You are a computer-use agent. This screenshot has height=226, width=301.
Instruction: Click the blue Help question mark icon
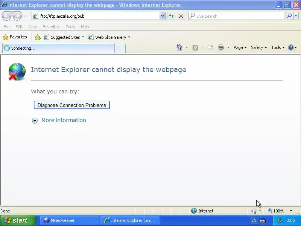pyautogui.click(x=291, y=47)
